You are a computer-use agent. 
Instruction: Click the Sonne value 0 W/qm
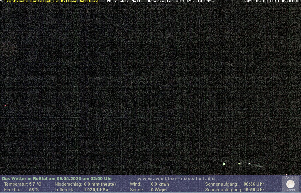159,190
